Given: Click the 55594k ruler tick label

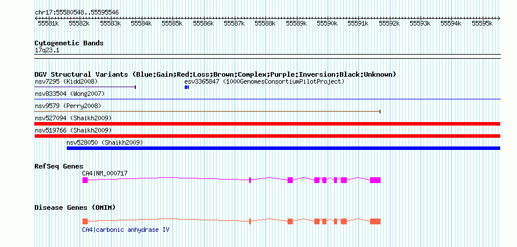Looking at the screenshot, I should (x=451, y=23).
